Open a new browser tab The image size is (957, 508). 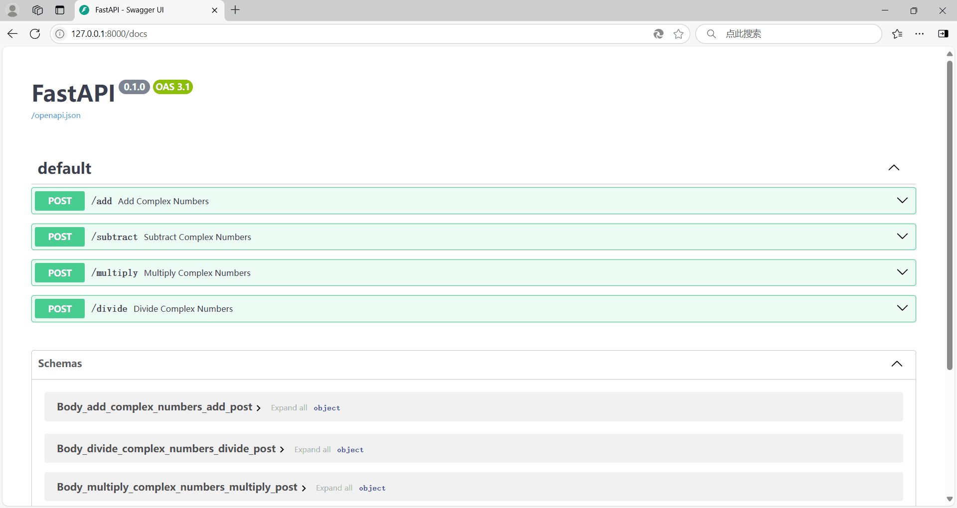click(x=235, y=10)
